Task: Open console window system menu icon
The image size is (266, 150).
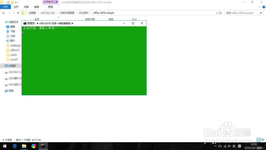Action: click(x=25, y=23)
